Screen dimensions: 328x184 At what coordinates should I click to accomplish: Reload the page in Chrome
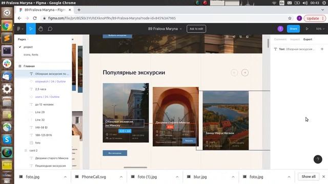pos(35,18)
